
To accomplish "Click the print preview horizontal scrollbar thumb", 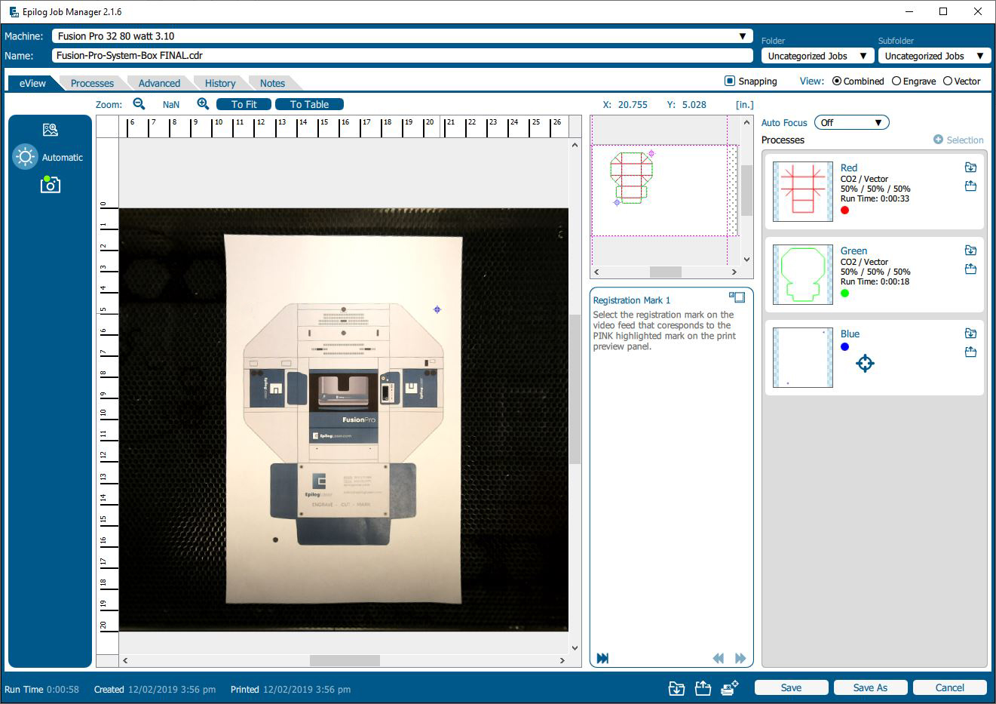I will coord(666,272).
